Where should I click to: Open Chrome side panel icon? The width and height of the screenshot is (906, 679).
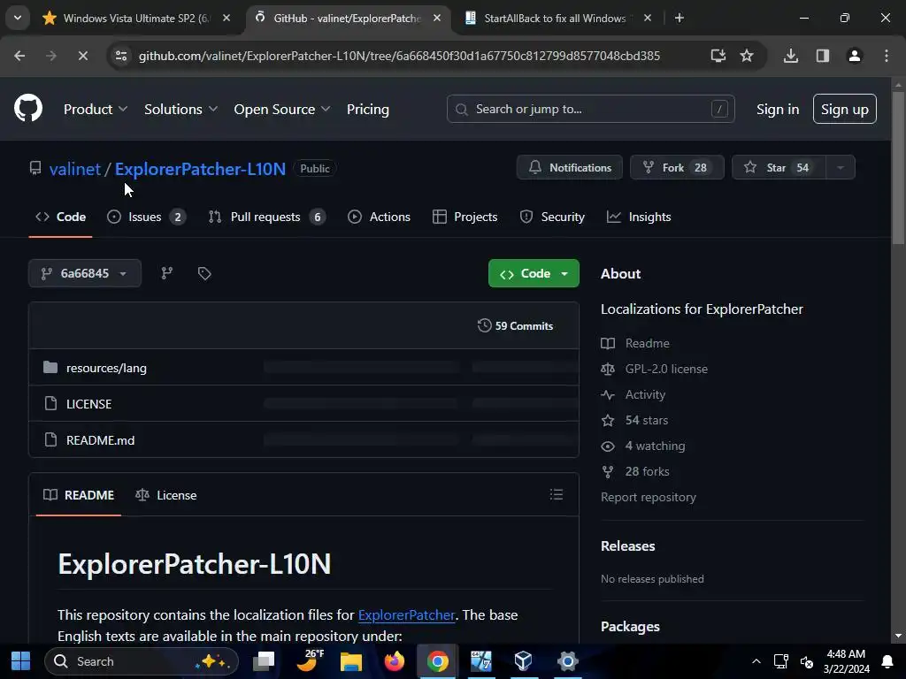point(823,56)
